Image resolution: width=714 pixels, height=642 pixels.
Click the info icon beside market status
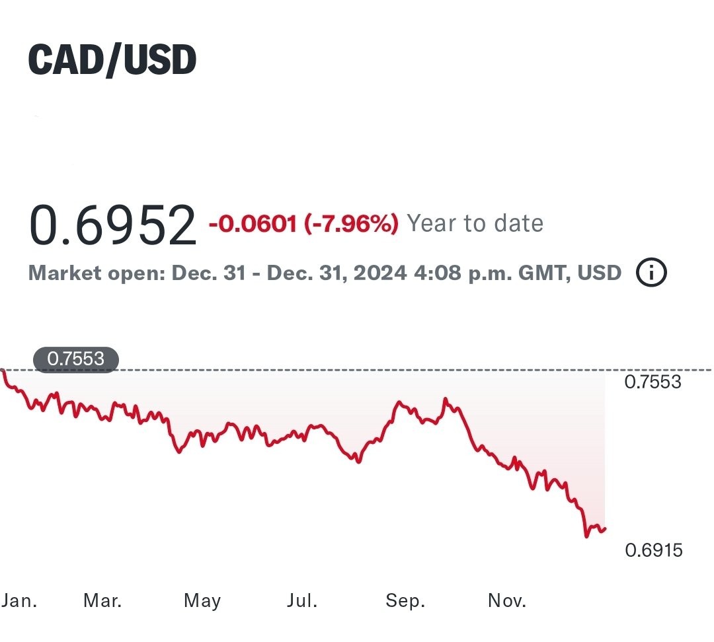tap(651, 272)
